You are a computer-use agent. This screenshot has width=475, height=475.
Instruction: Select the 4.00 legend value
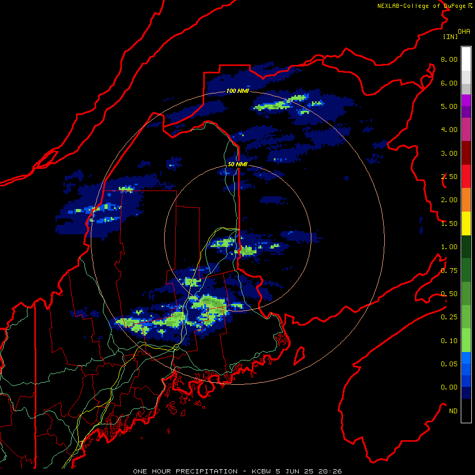[x=449, y=130]
